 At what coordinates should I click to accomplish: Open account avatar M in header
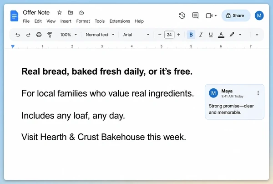coord(259,15)
